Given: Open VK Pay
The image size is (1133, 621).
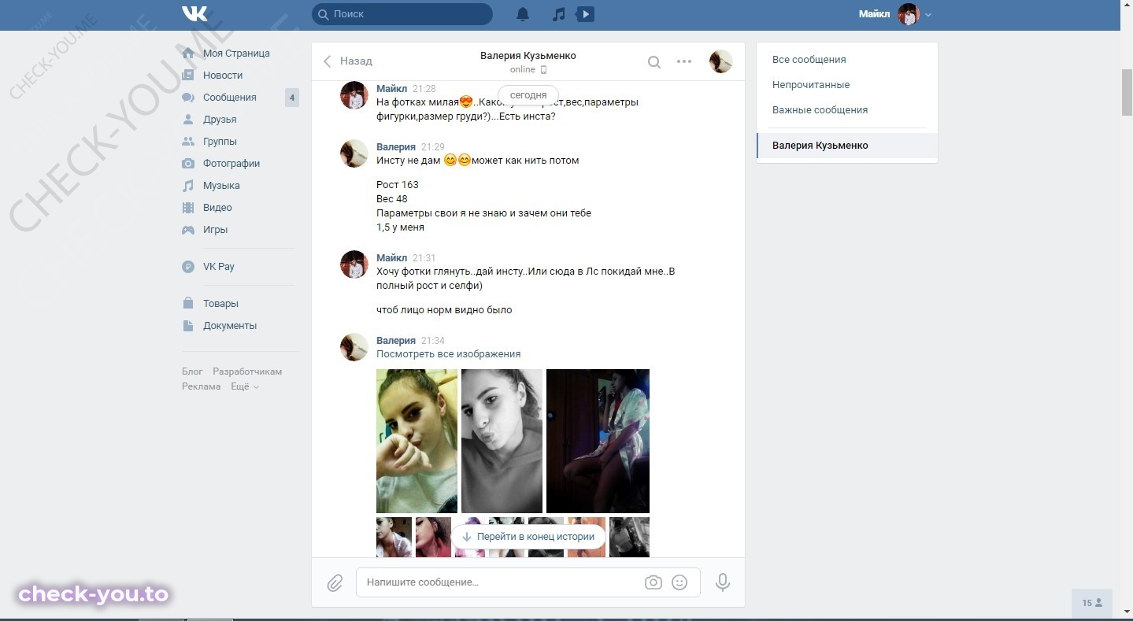Looking at the screenshot, I should [x=219, y=267].
